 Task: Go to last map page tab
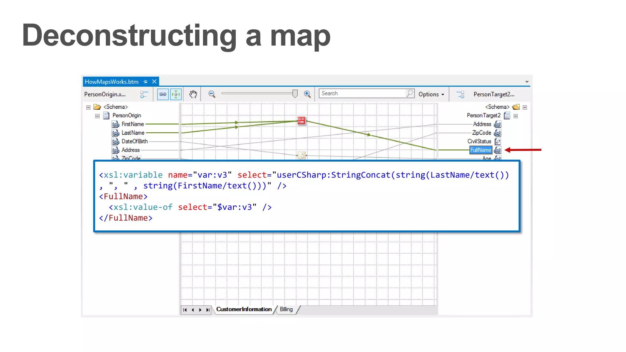(208, 310)
